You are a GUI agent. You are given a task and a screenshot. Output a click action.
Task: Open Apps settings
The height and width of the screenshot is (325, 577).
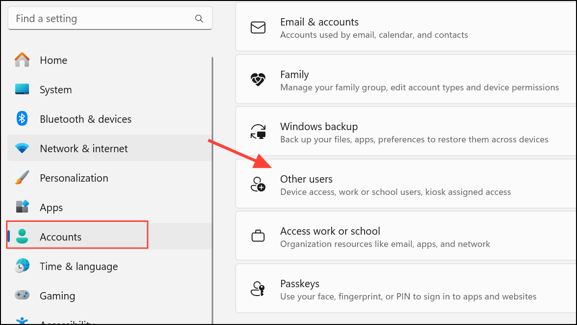pos(110,207)
